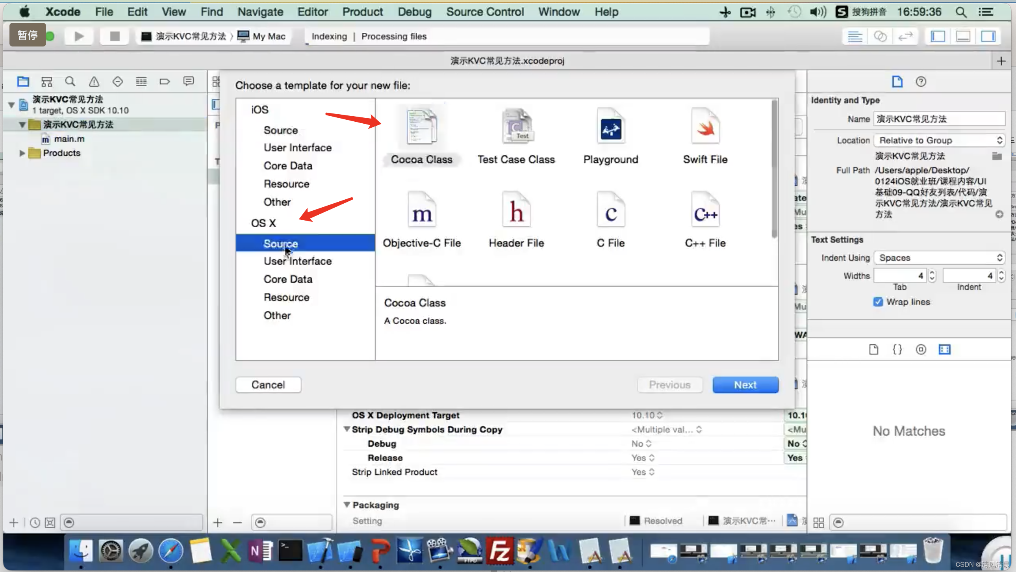Image resolution: width=1016 pixels, height=572 pixels.
Task: Open the Report navigator tab
Action: pyautogui.click(x=189, y=82)
